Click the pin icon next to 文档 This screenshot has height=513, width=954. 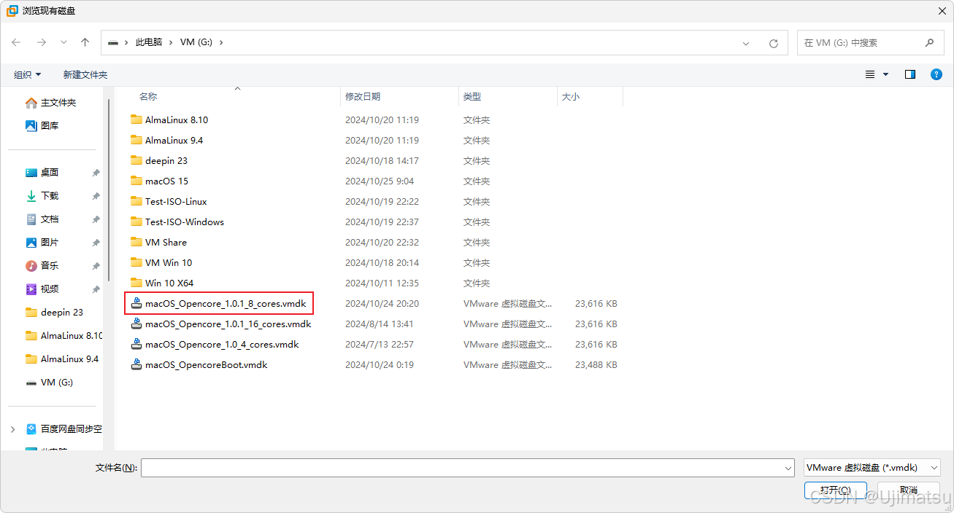(x=96, y=219)
